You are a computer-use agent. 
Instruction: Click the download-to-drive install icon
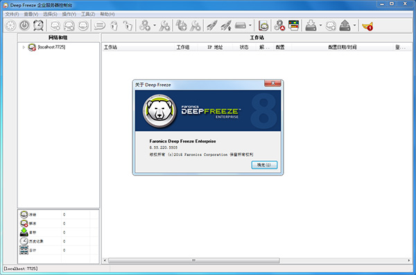coord(311,26)
